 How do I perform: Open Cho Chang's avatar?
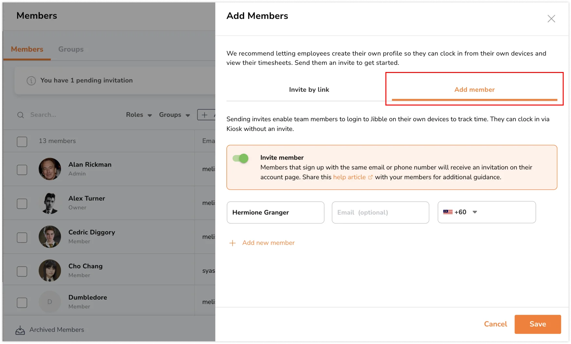[50, 270]
